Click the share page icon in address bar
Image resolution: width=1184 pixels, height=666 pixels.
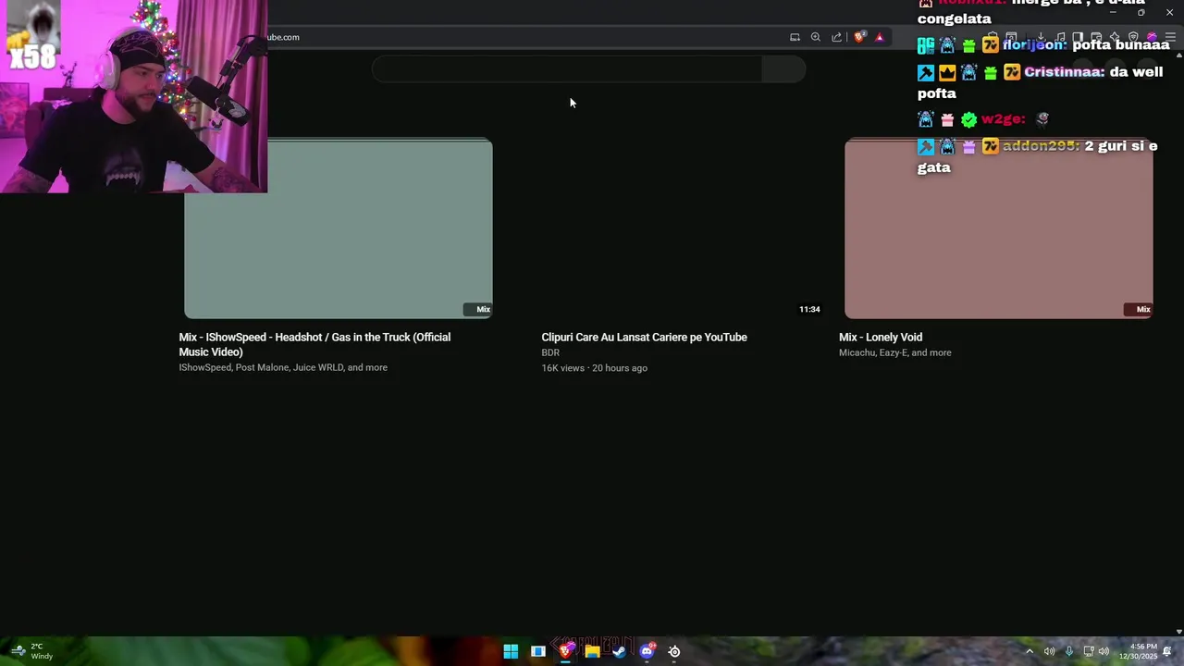pyautogui.click(x=837, y=37)
